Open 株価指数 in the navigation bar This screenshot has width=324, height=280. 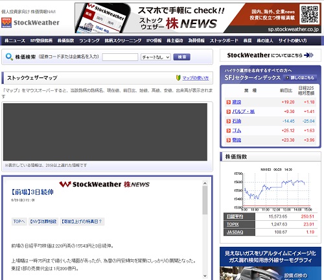pos(65,40)
